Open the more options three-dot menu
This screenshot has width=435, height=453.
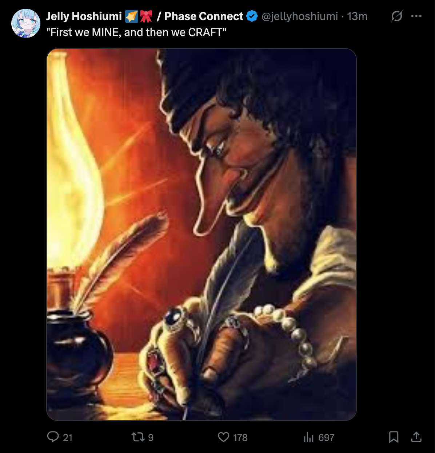(x=416, y=16)
